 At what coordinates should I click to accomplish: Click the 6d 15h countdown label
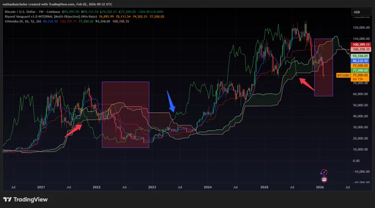[358, 79]
